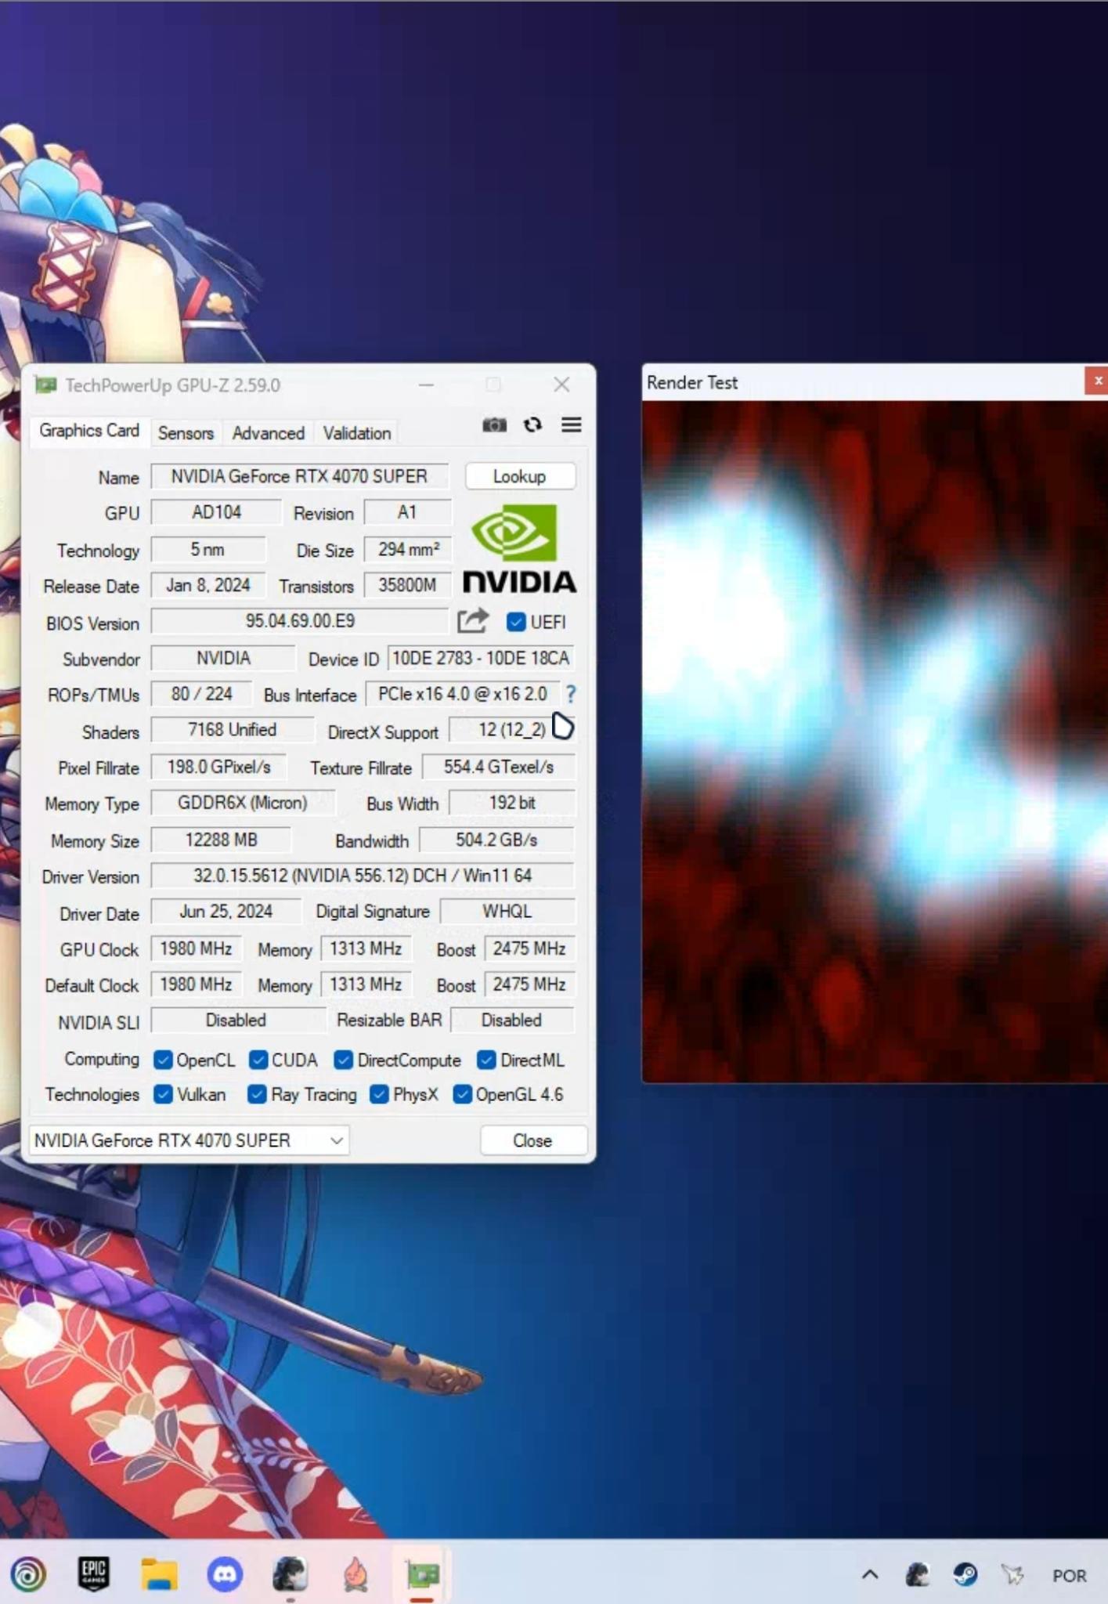
Task: Open Epic Games from taskbar
Action: [x=94, y=1573]
